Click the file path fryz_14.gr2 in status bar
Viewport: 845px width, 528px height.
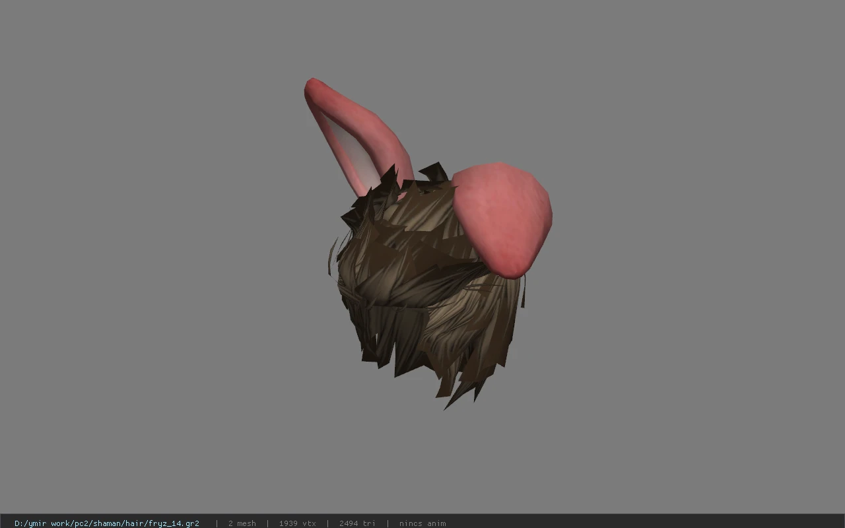click(106, 523)
